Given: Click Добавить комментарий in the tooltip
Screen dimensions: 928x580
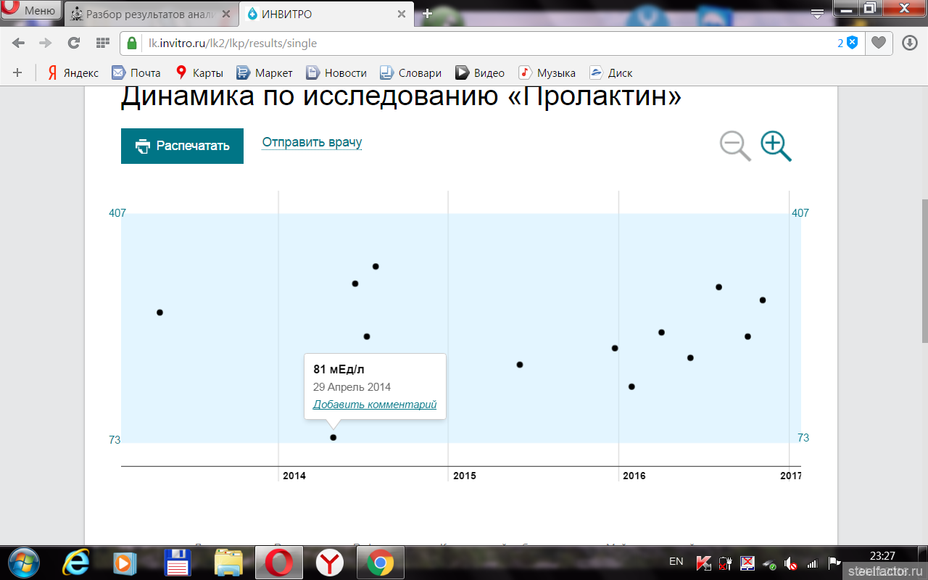Looking at the screenshot, I should point(374,405).
